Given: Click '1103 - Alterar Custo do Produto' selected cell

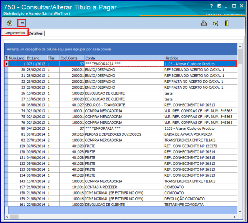Looking at the screenshot, I should 200,64.
